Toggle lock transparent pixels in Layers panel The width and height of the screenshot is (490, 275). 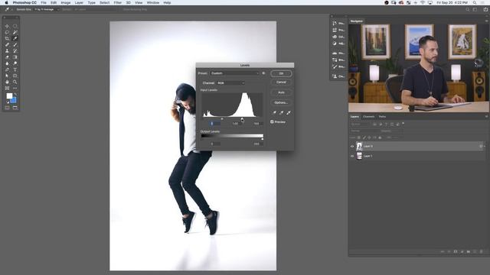pyautogui.click(x=359, y=137)
